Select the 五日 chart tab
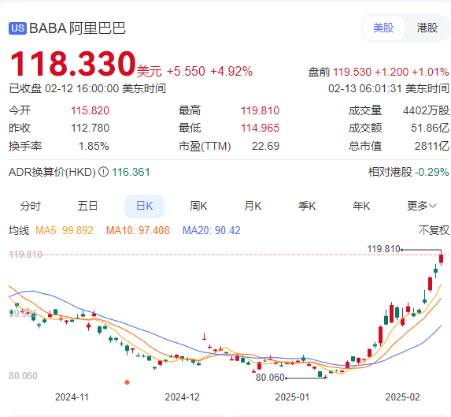This screenshot has width=451, height=417. [x=87, y=207]
